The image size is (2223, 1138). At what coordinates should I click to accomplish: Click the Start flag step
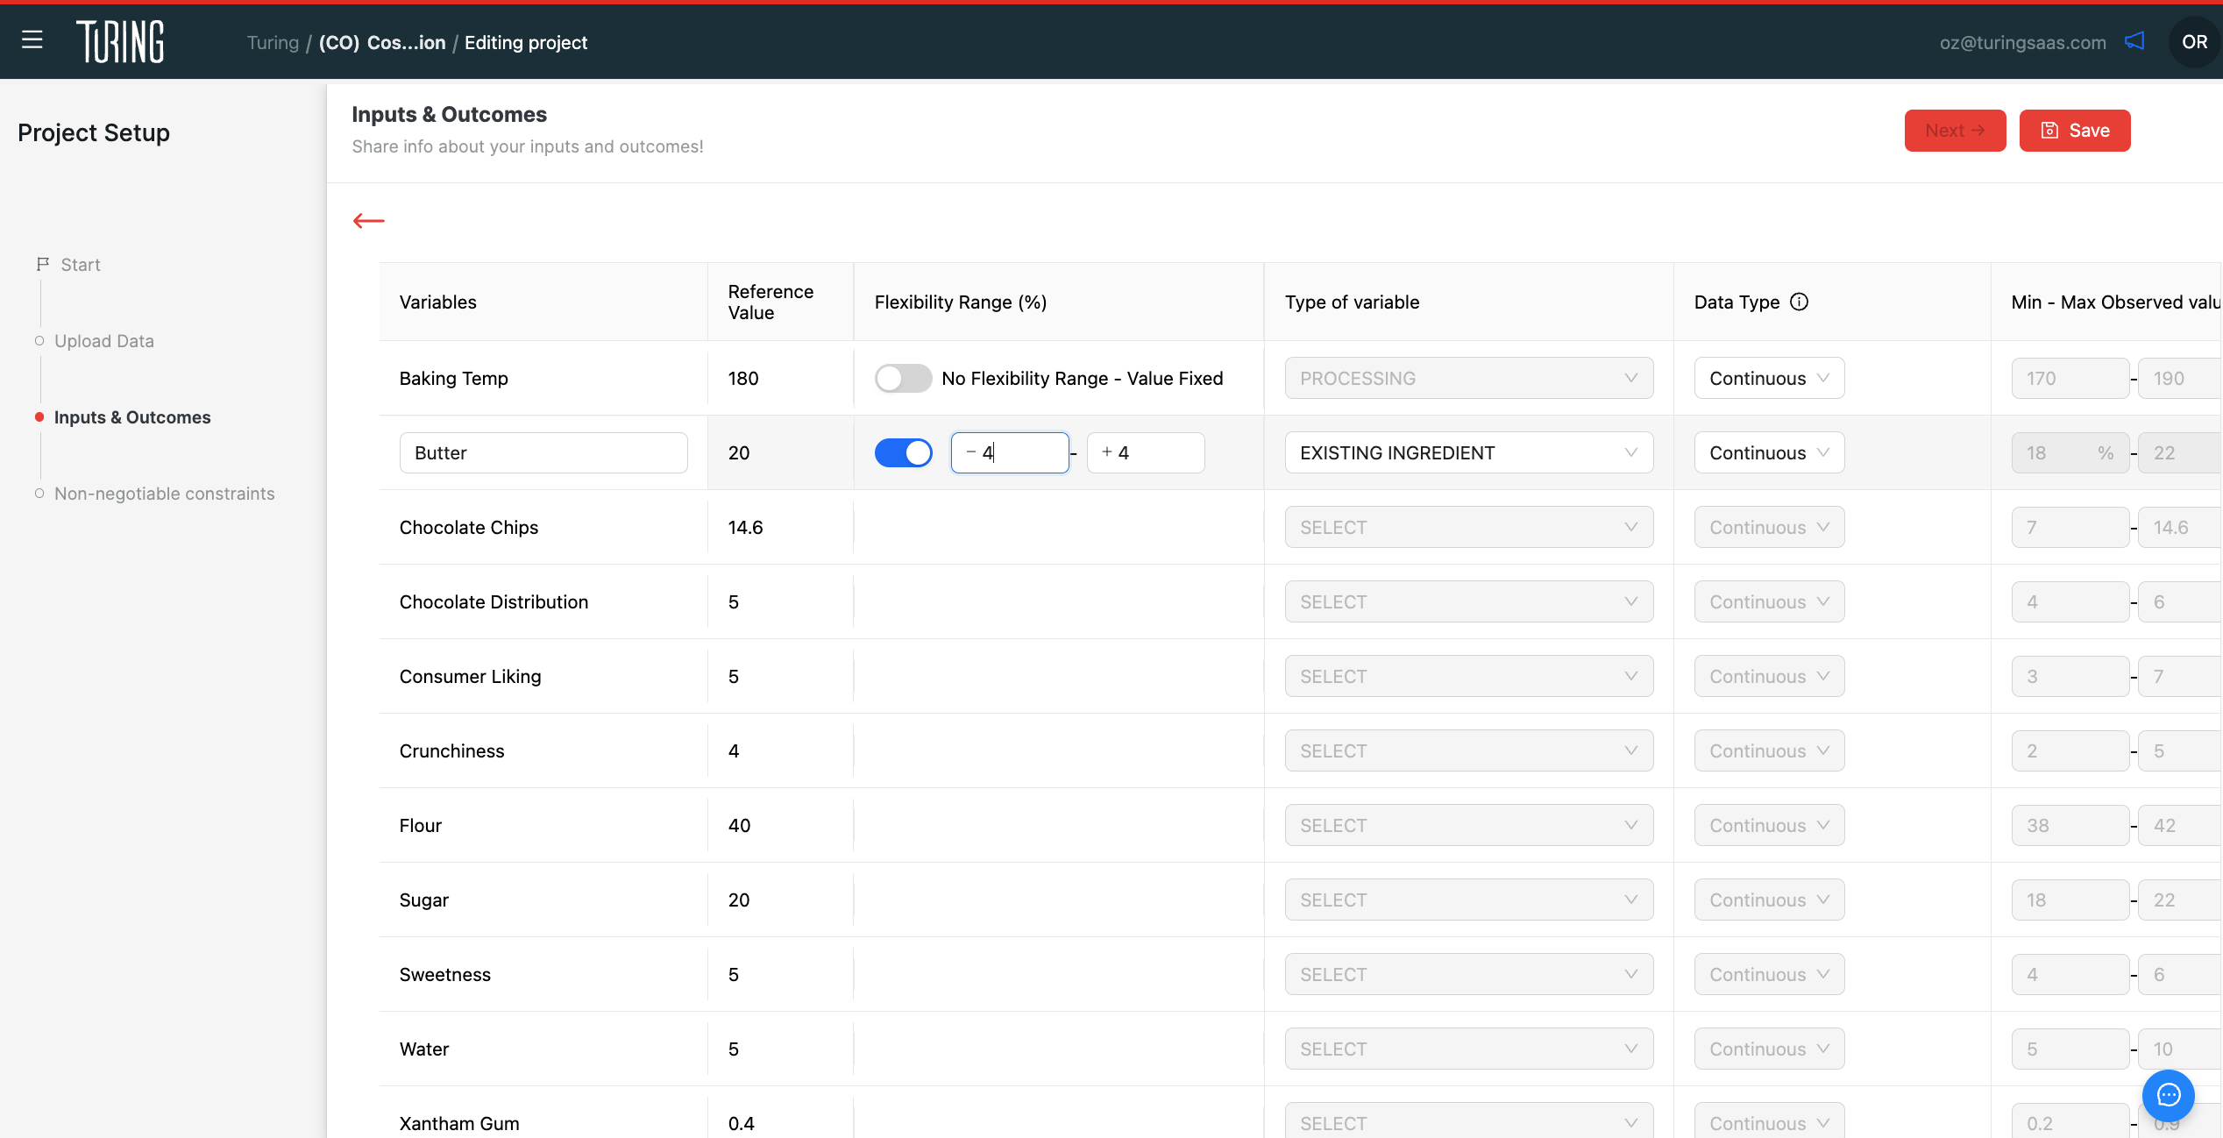(69, 265)
